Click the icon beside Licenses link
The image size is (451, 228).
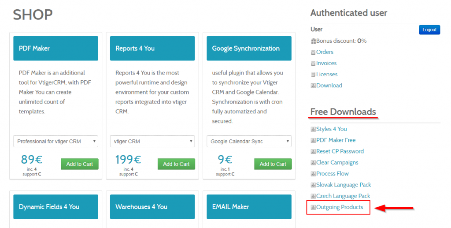tap(313, 75)
